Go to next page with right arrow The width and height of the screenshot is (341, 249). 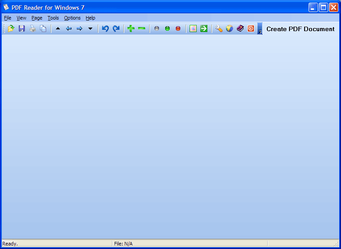(x=79, y=29)
